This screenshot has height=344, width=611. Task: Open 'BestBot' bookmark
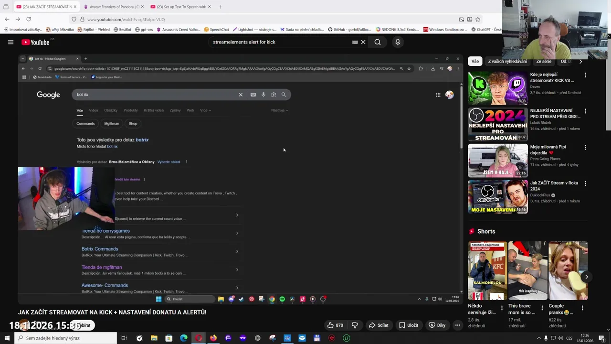point(122,30)
